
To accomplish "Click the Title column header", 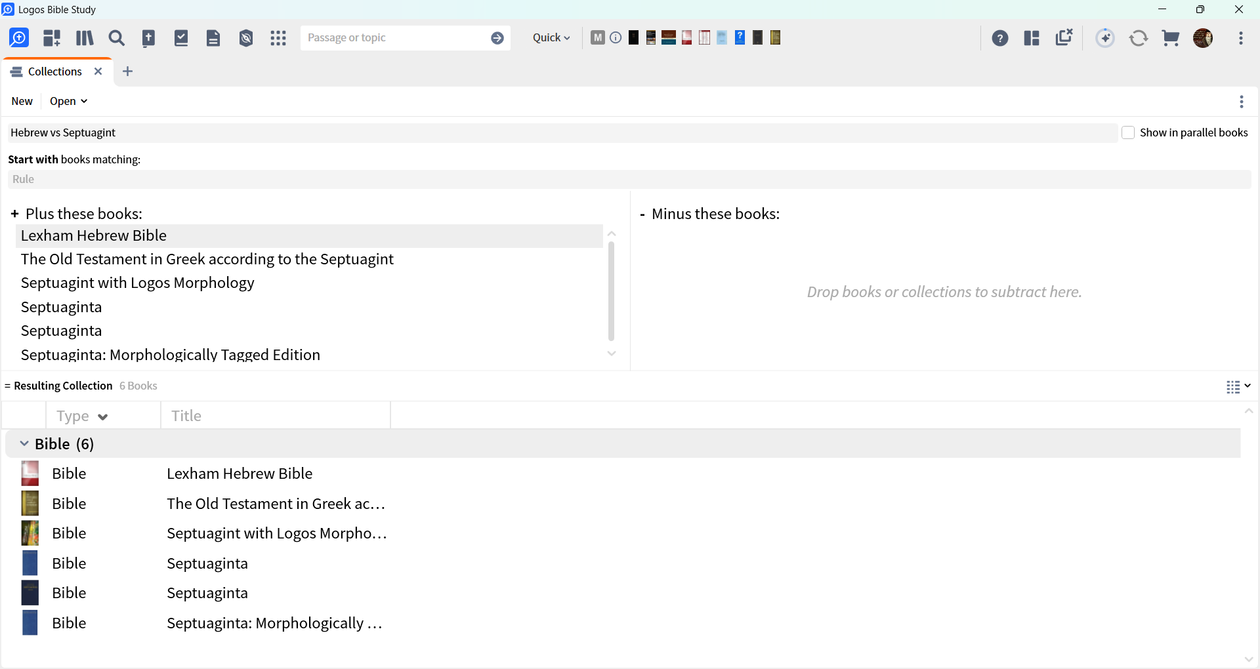I will tap(276, 416).
